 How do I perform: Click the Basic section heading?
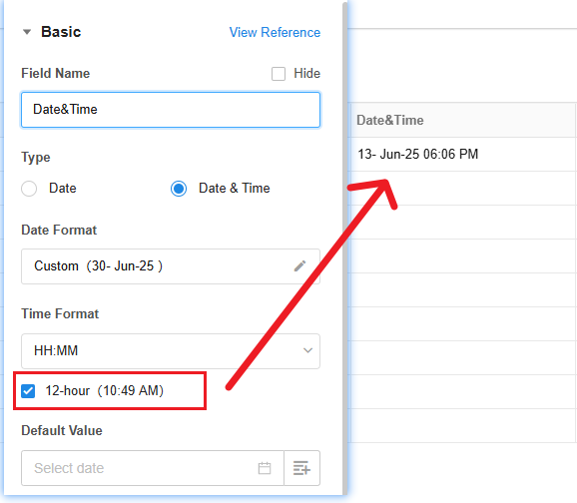pos(61,32)
